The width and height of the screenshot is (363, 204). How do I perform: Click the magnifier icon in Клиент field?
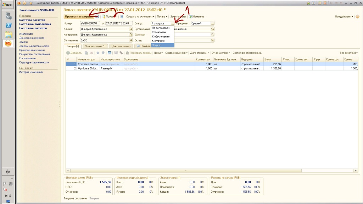click(131, 29)
